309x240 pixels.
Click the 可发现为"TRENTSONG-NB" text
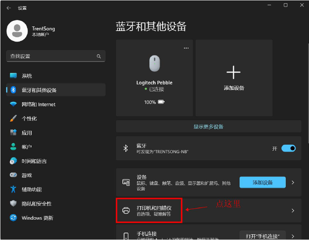click(162, 152)
